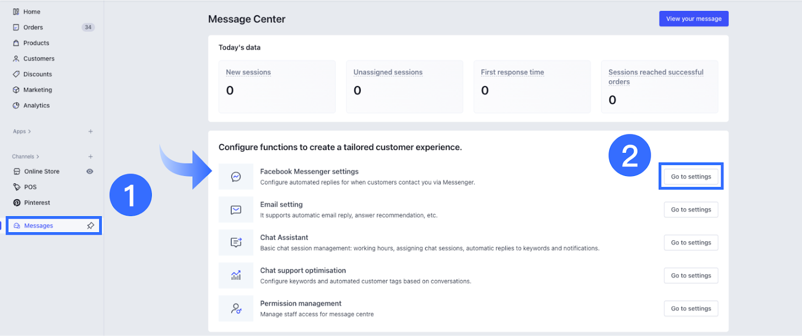The width and height of the screenshot is (802, 336).
Task: Open Orders in the sidebar
Action: 33,27
